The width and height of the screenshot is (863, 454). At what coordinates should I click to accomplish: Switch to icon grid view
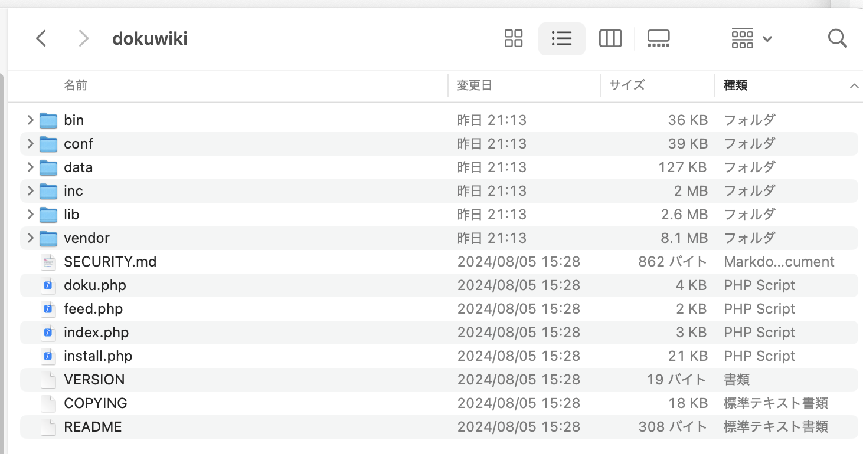(x=513, y=38)
